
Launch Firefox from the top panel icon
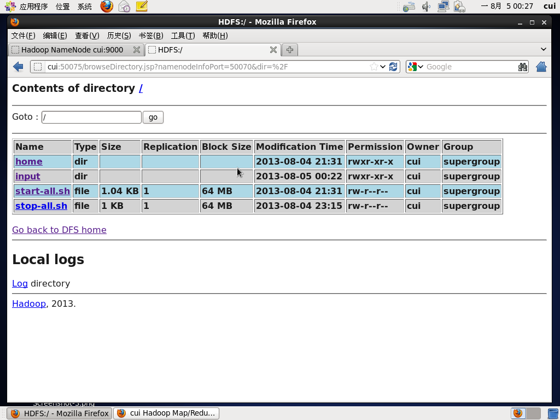[x=107, y=6]
